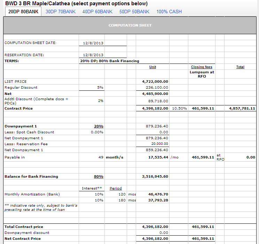Click the amortization amount 46,476.70
Image resolution: width=259 pixels, height=244 pixels.
(158, 194)
